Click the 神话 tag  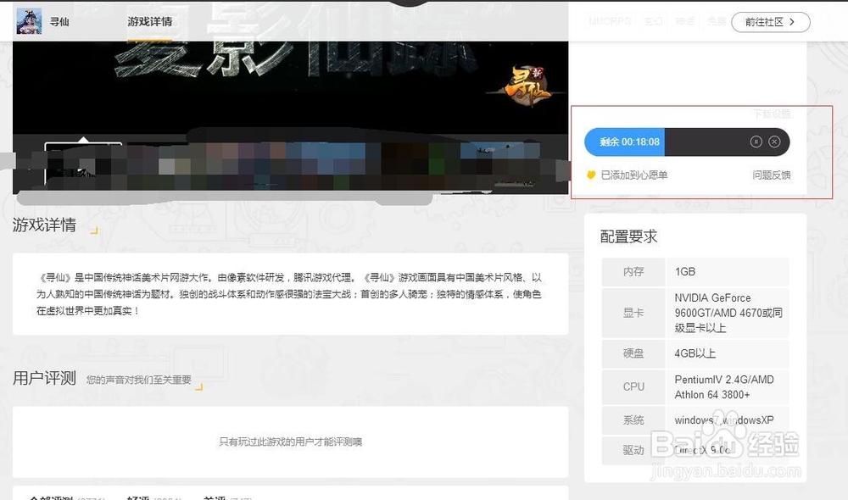pos(684,21)
